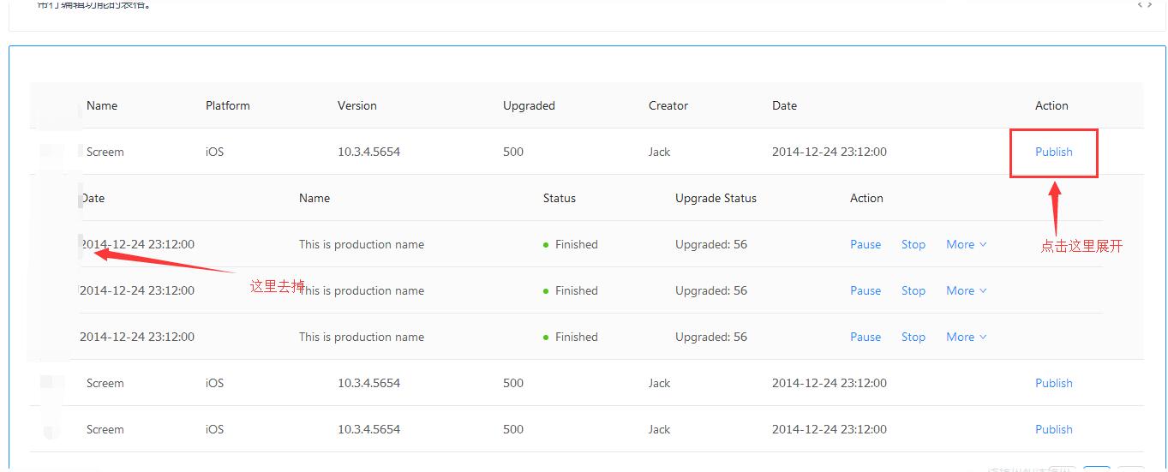The height and width of the screenshot is (472, 1168).
Task: Click the Upgraded column header
Action: point(529,105)
